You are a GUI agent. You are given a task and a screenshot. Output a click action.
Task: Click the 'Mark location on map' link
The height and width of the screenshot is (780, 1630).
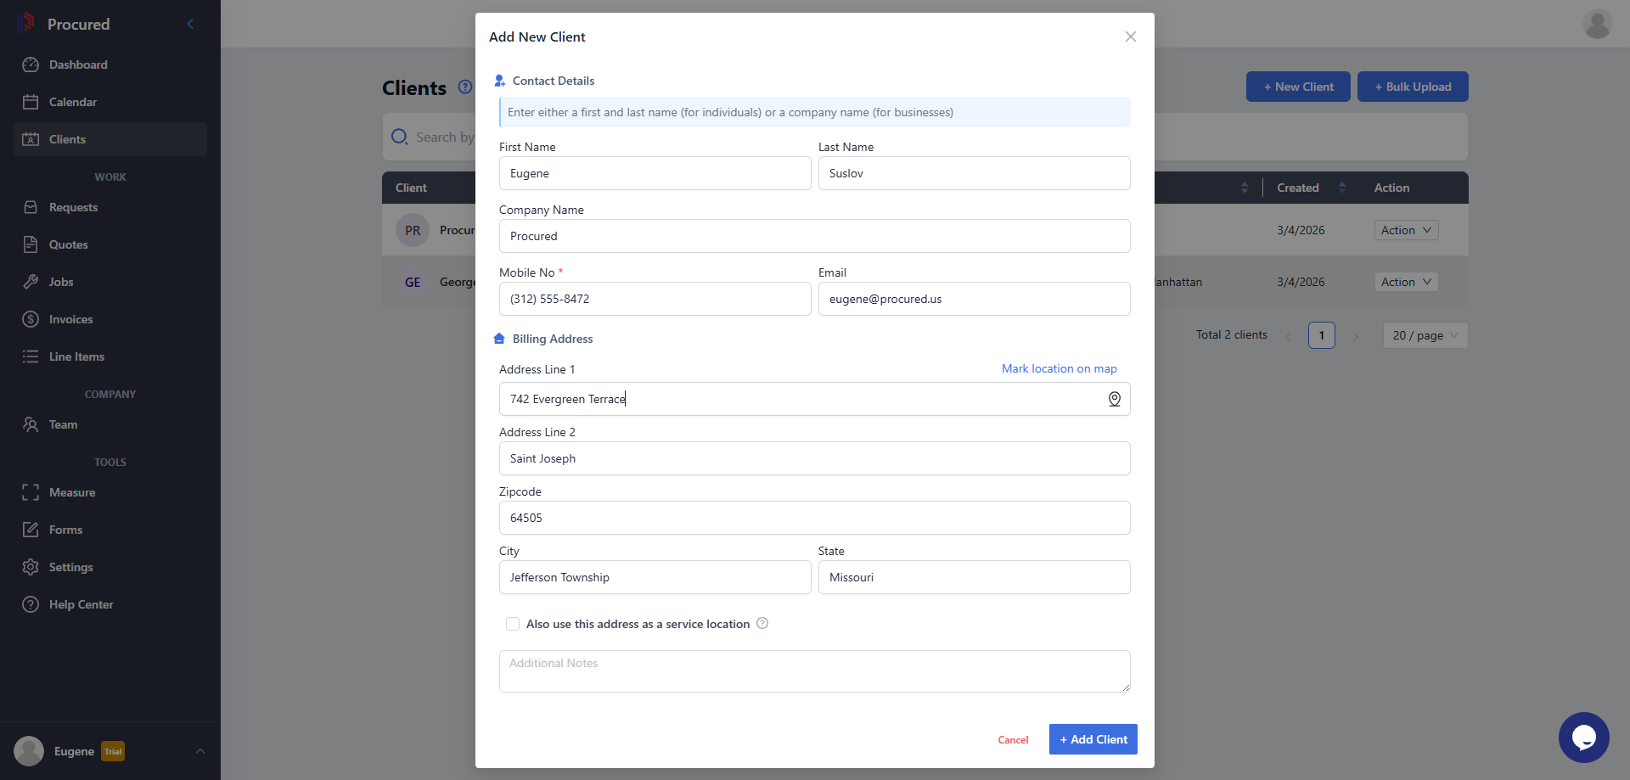click(x=1059, y=368)
